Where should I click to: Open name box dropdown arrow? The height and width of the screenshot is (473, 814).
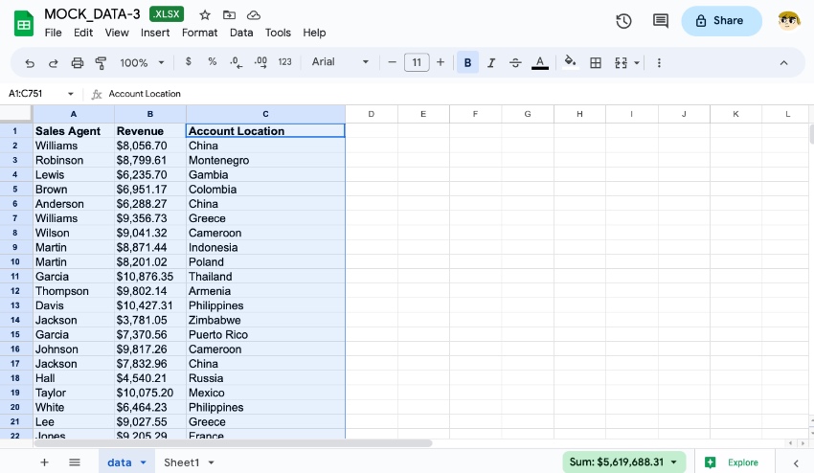coord(71,94)
